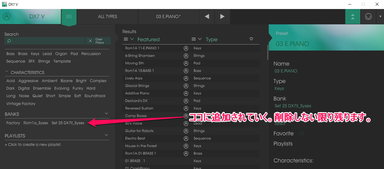Select the Aggressive characteristic tag

pyautogui.click(x=28, y=81)
